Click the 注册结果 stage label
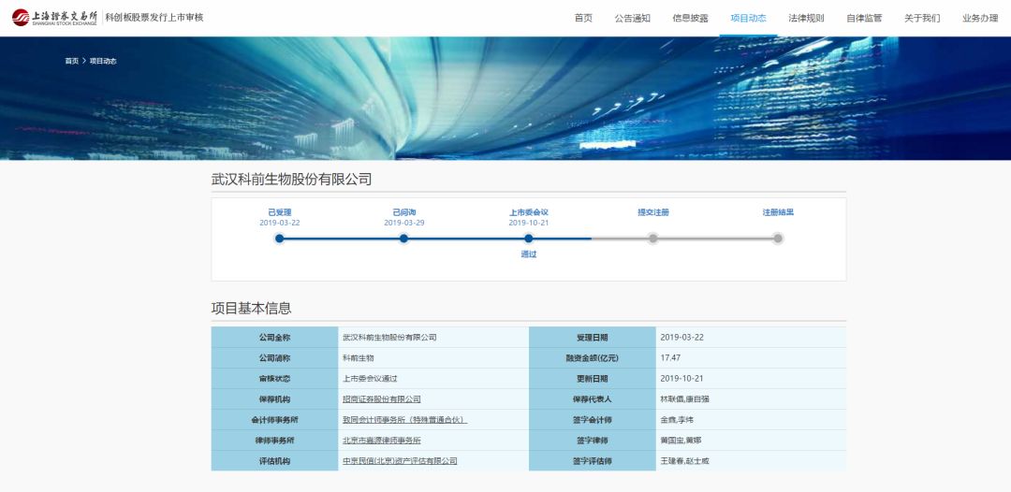The width and height of the screenshot is (1011, 492). coord(778,212)
